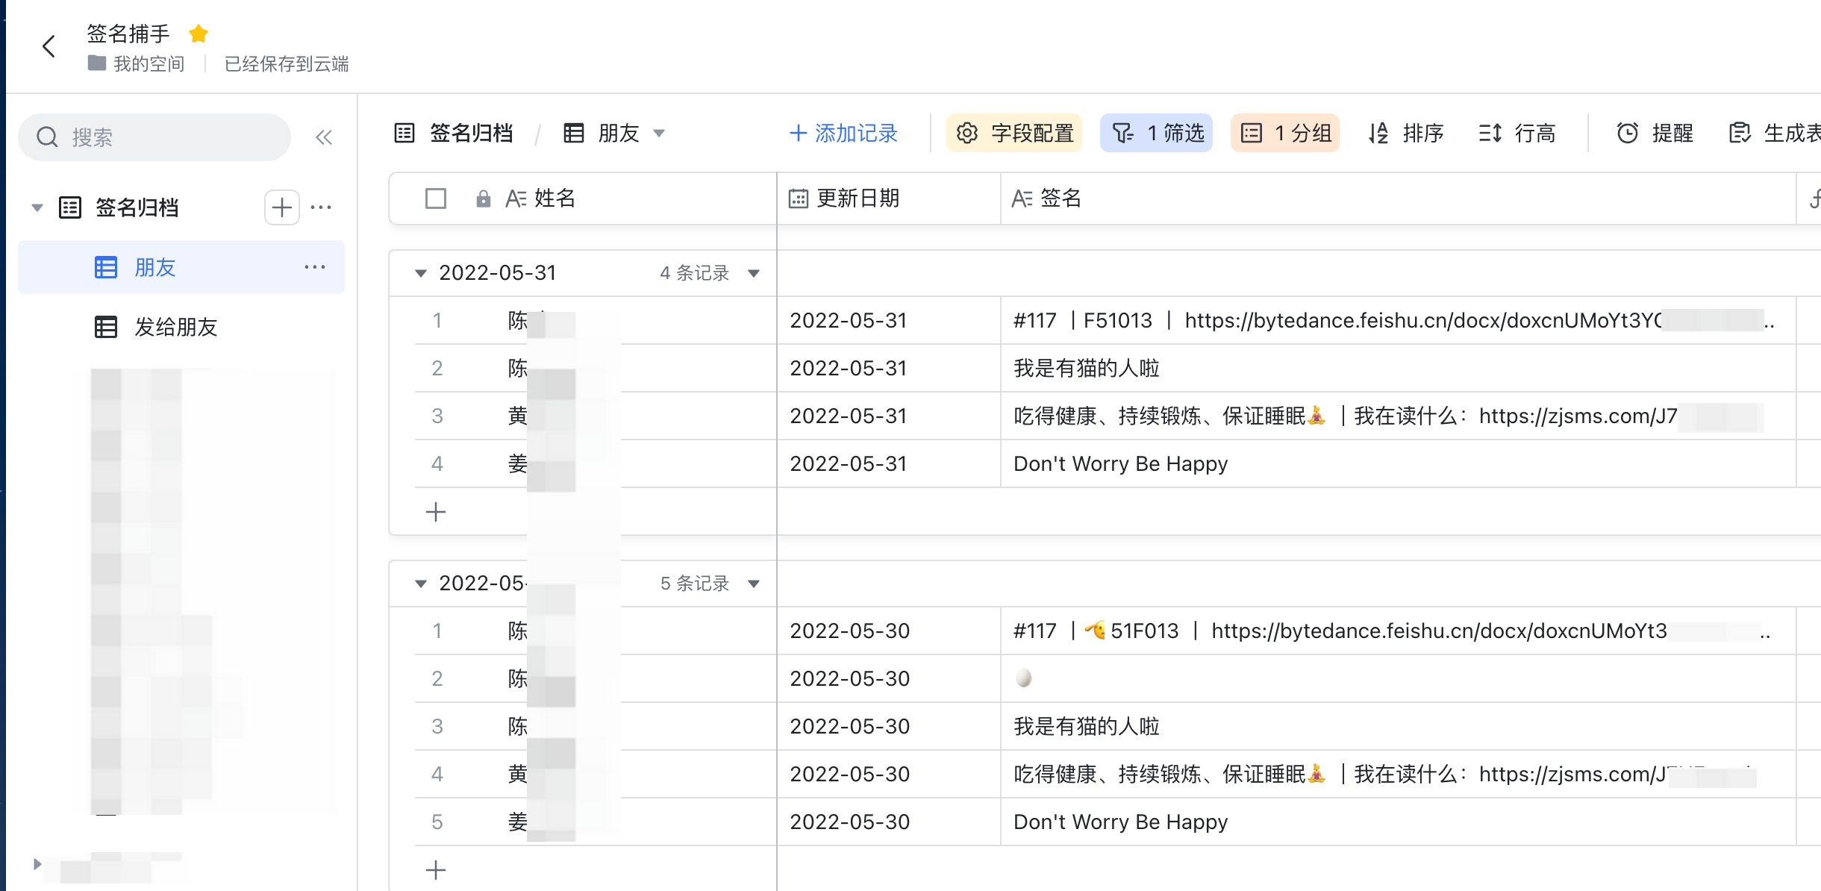
Task: Select 我是有猫的人啦 cell dated 2022-05-30
Action: click(x=1397, y=727)
